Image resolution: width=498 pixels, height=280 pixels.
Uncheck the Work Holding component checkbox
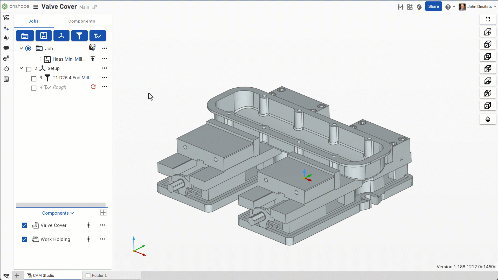[x=24, y=239]
